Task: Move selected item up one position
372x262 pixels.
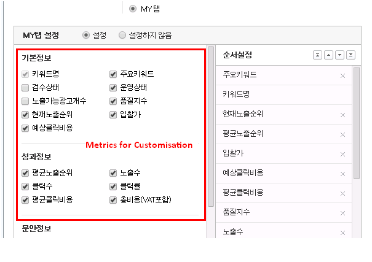Action: click(x=328, y=55)
